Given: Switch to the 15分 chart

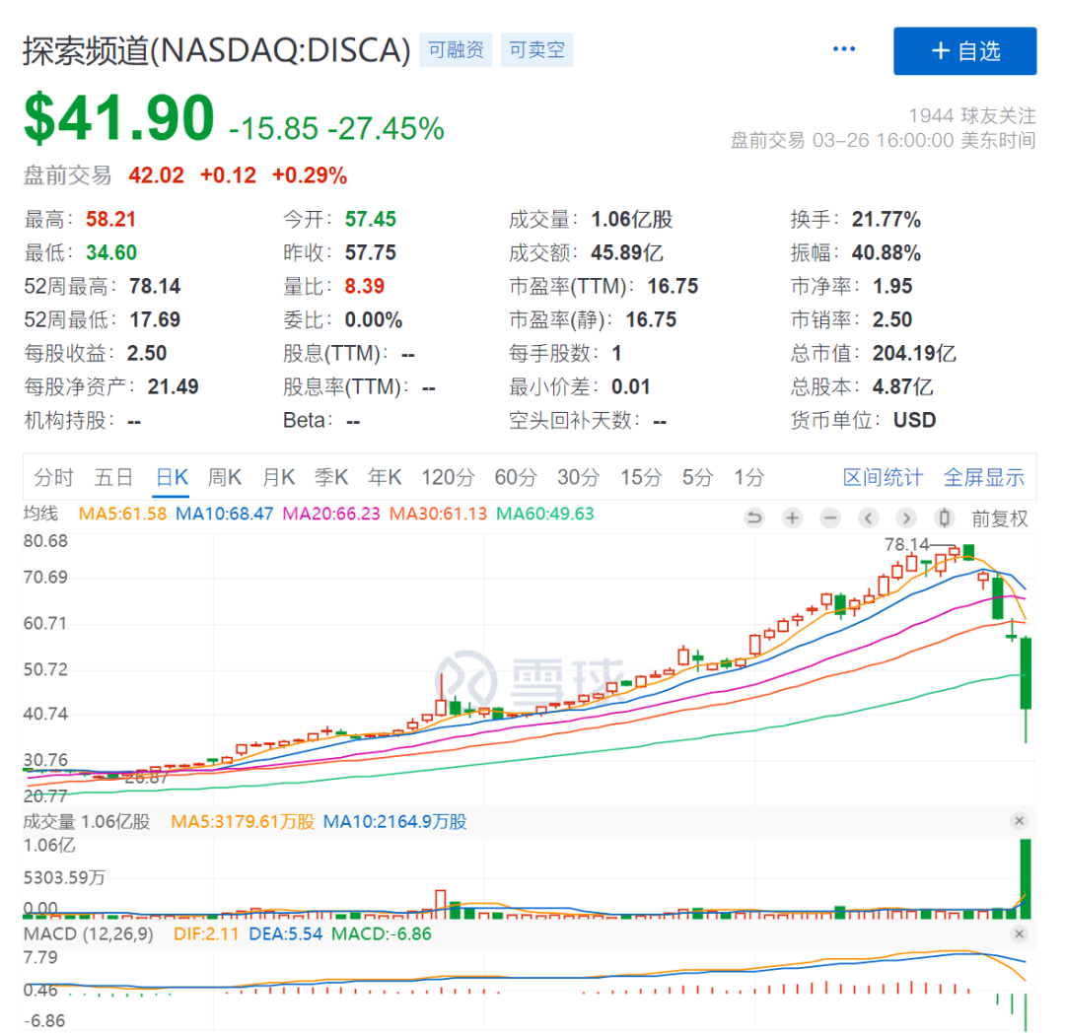Looking at the screenshot, I should click(x=641, y=477).
